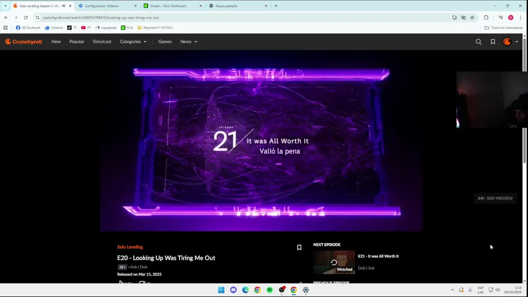Screen dimensions: 528x297
Task: Open Discord from the taskbar
Action: pyautogui.click(x=233, y=290)
